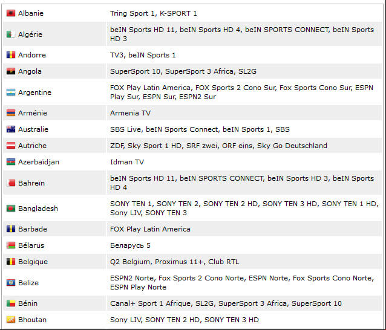Screen dimensions: 386x330
Task: Click the Bangladesh flag icon
Action: 11,209
